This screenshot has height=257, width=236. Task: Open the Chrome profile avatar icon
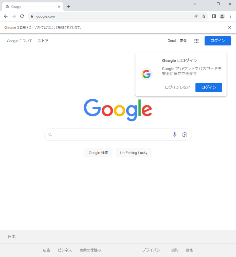point(222,16)
